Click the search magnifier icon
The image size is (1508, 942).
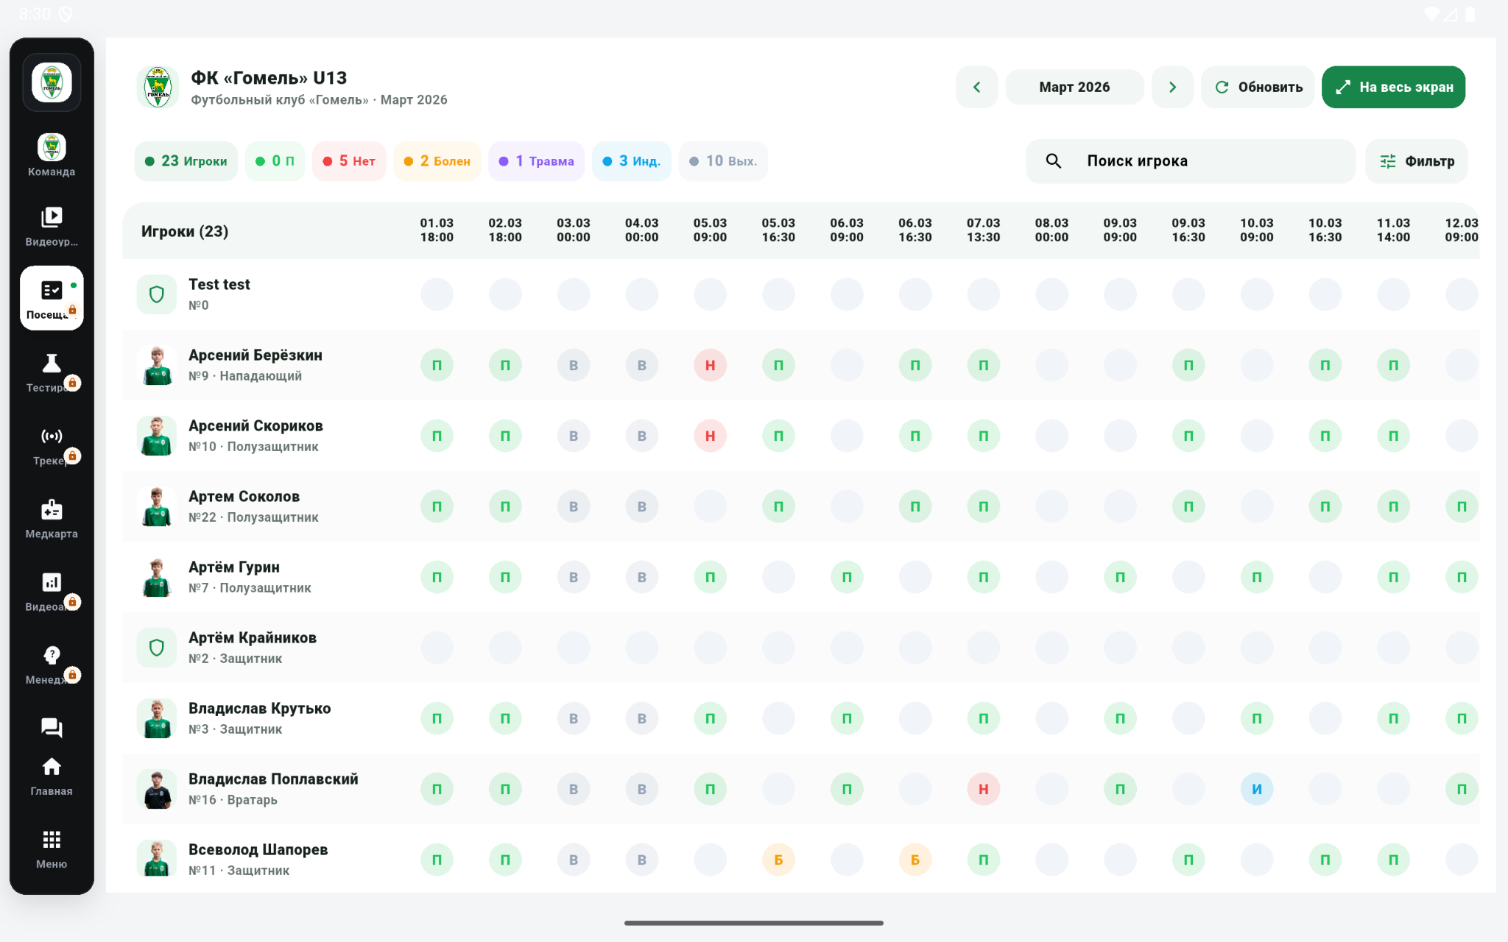pos(1054,161)
